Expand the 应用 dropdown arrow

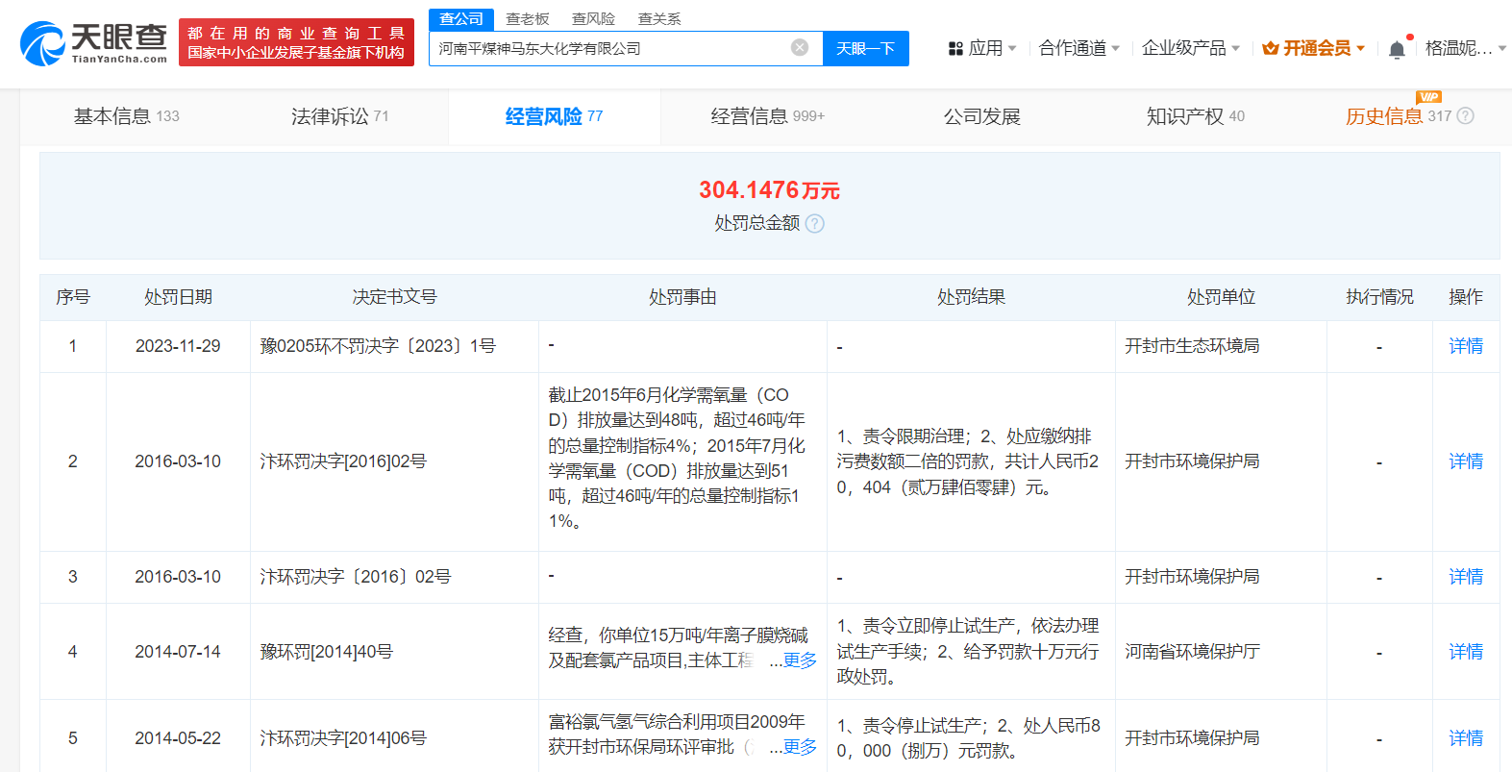click(x=1012, y=49)
